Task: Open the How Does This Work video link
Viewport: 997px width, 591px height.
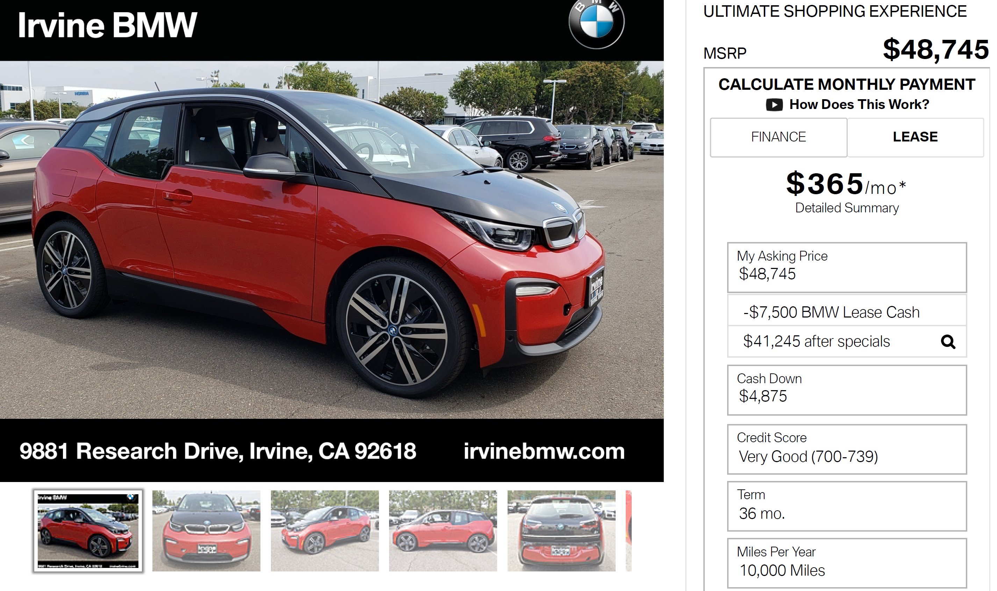Action: click(x=859, y=104)
